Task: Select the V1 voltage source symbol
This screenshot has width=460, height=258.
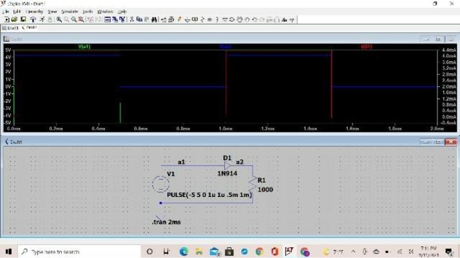Action: pyautogui.click(x=160, y=184)
